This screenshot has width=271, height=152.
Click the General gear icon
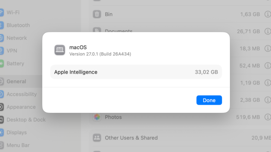point(1,81)
